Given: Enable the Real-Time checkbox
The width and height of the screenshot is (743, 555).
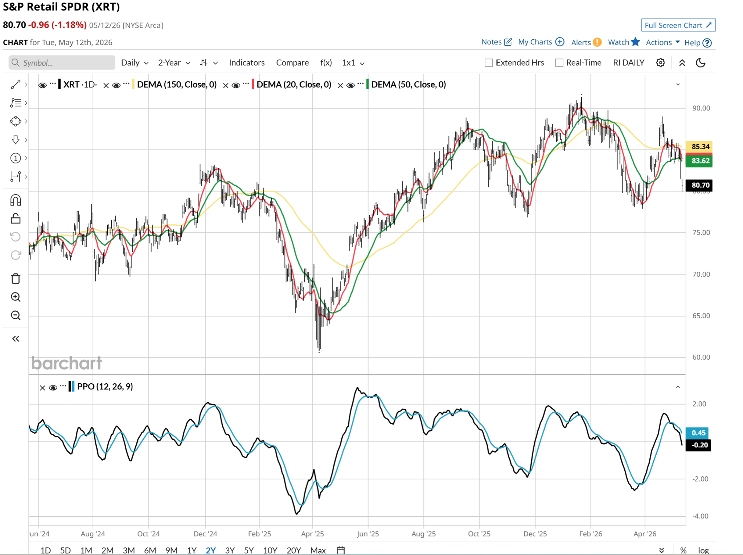Looking at the screenshot, I should click(x=559, y=63).
